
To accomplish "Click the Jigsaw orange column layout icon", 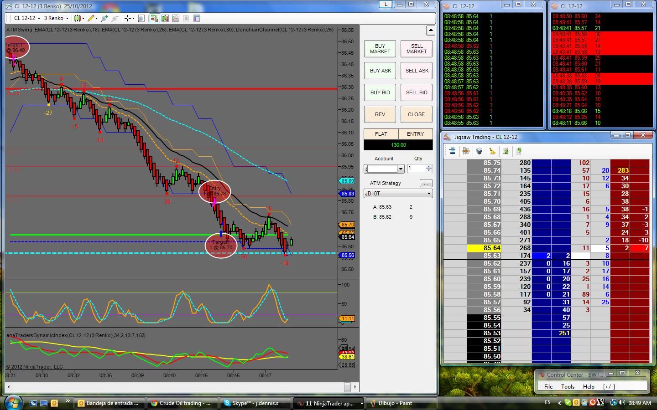I will pyautogui.click(x=466, y=151).
